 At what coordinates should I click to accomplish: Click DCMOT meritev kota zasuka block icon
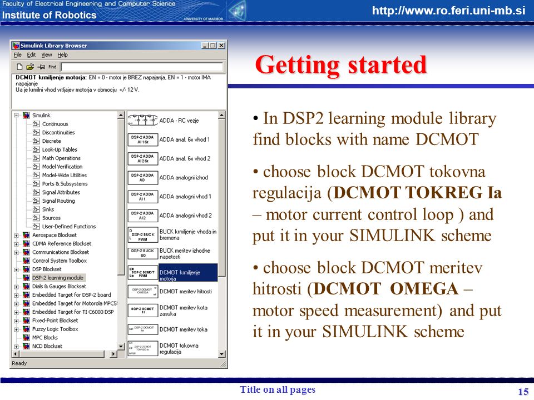(x=143, y=311)
